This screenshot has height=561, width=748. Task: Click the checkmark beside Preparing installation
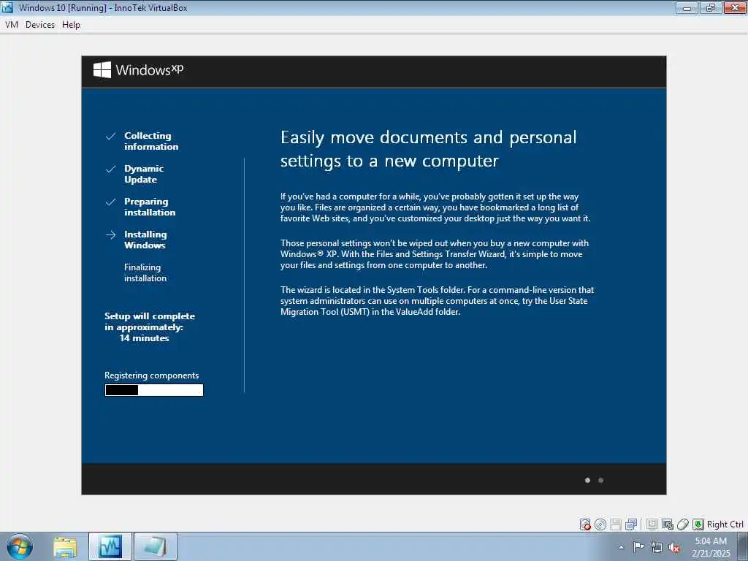[x=111, y=202]
